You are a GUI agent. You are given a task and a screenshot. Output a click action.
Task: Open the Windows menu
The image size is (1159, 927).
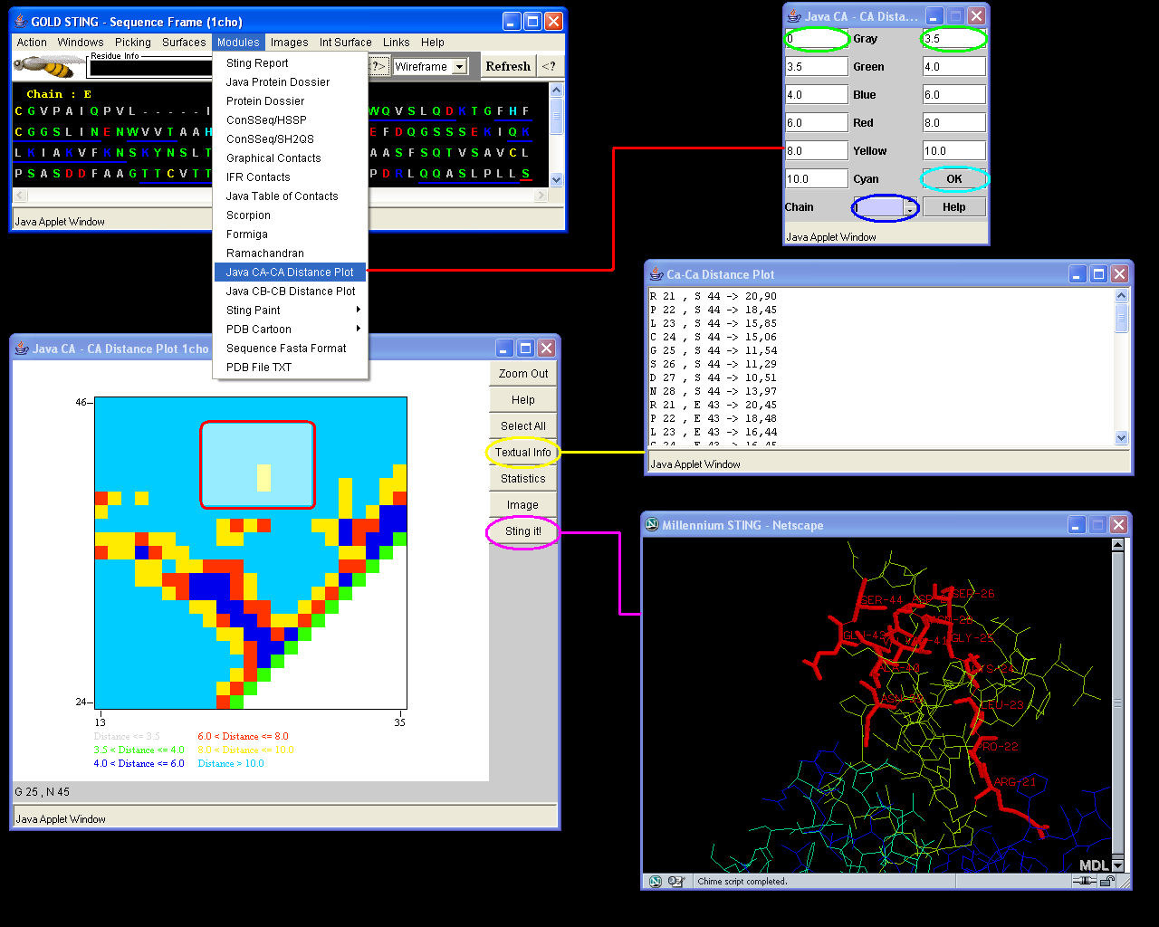(x=81, y=42)
